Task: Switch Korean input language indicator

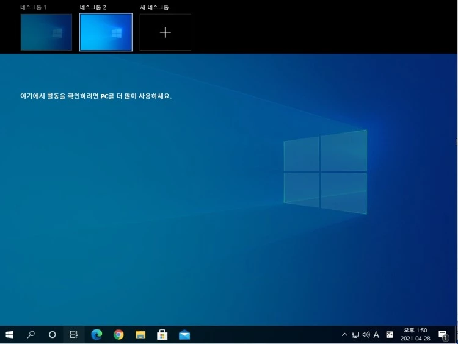Action: click(x=390, y=335)
